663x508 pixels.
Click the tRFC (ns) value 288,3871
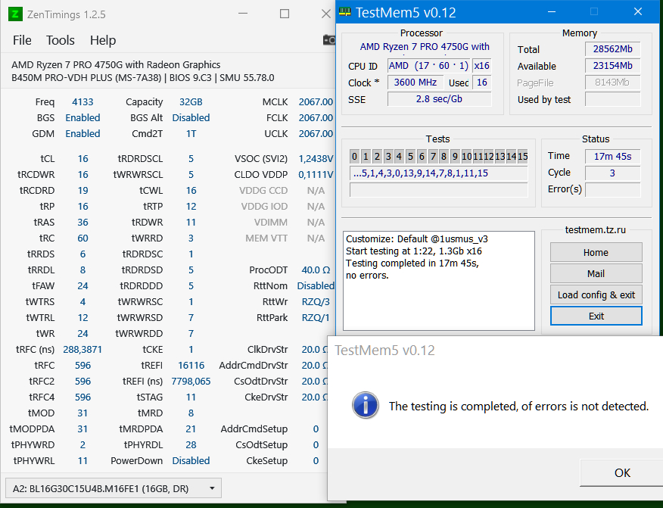coord(82,349)
